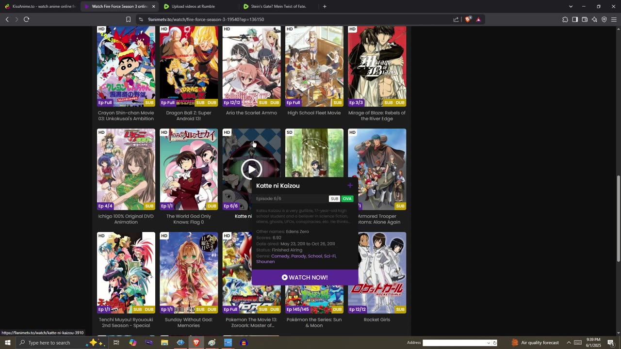Open the Sci-Fi genre link
Screen dimensions: 621x349
coord(330,256)
